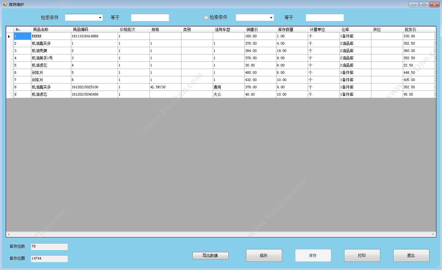
Task: Click the 类别 column header
Action: 197,29
